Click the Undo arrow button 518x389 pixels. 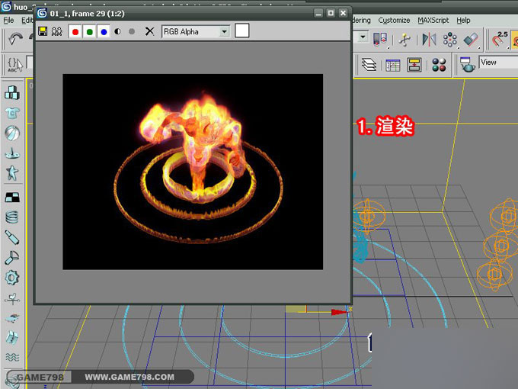15,38
